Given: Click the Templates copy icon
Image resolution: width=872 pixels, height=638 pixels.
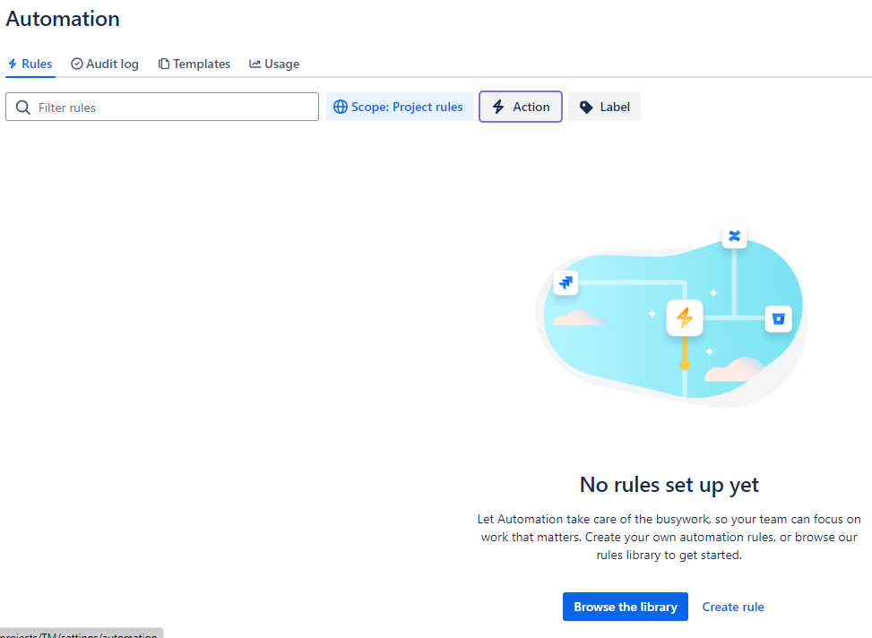Looking at the screenshot, I should [x=163, y=64].
